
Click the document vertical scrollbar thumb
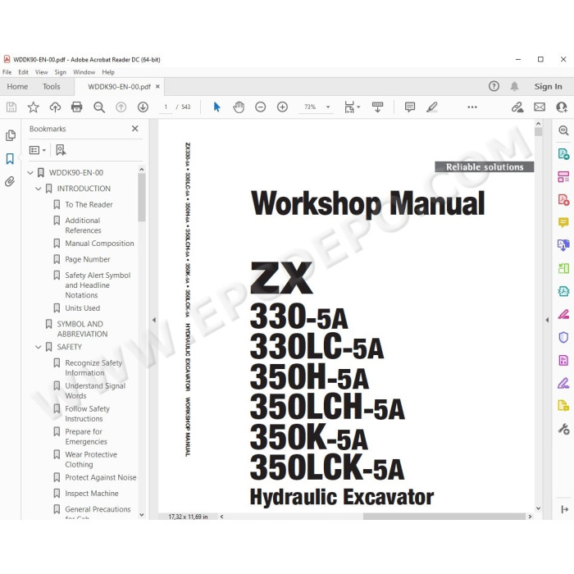[538, 132]
